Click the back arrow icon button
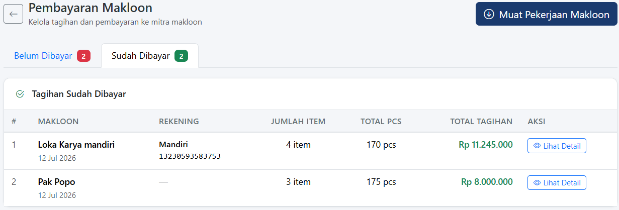The image size is (619, 210). (x=14, y=14)
